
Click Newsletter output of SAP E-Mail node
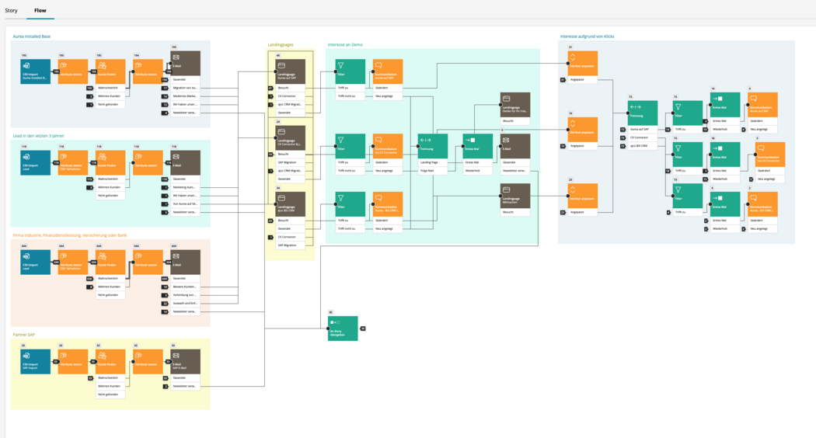point(185,386)
